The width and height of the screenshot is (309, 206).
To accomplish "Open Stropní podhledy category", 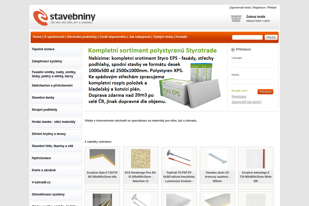I will 56,110.
